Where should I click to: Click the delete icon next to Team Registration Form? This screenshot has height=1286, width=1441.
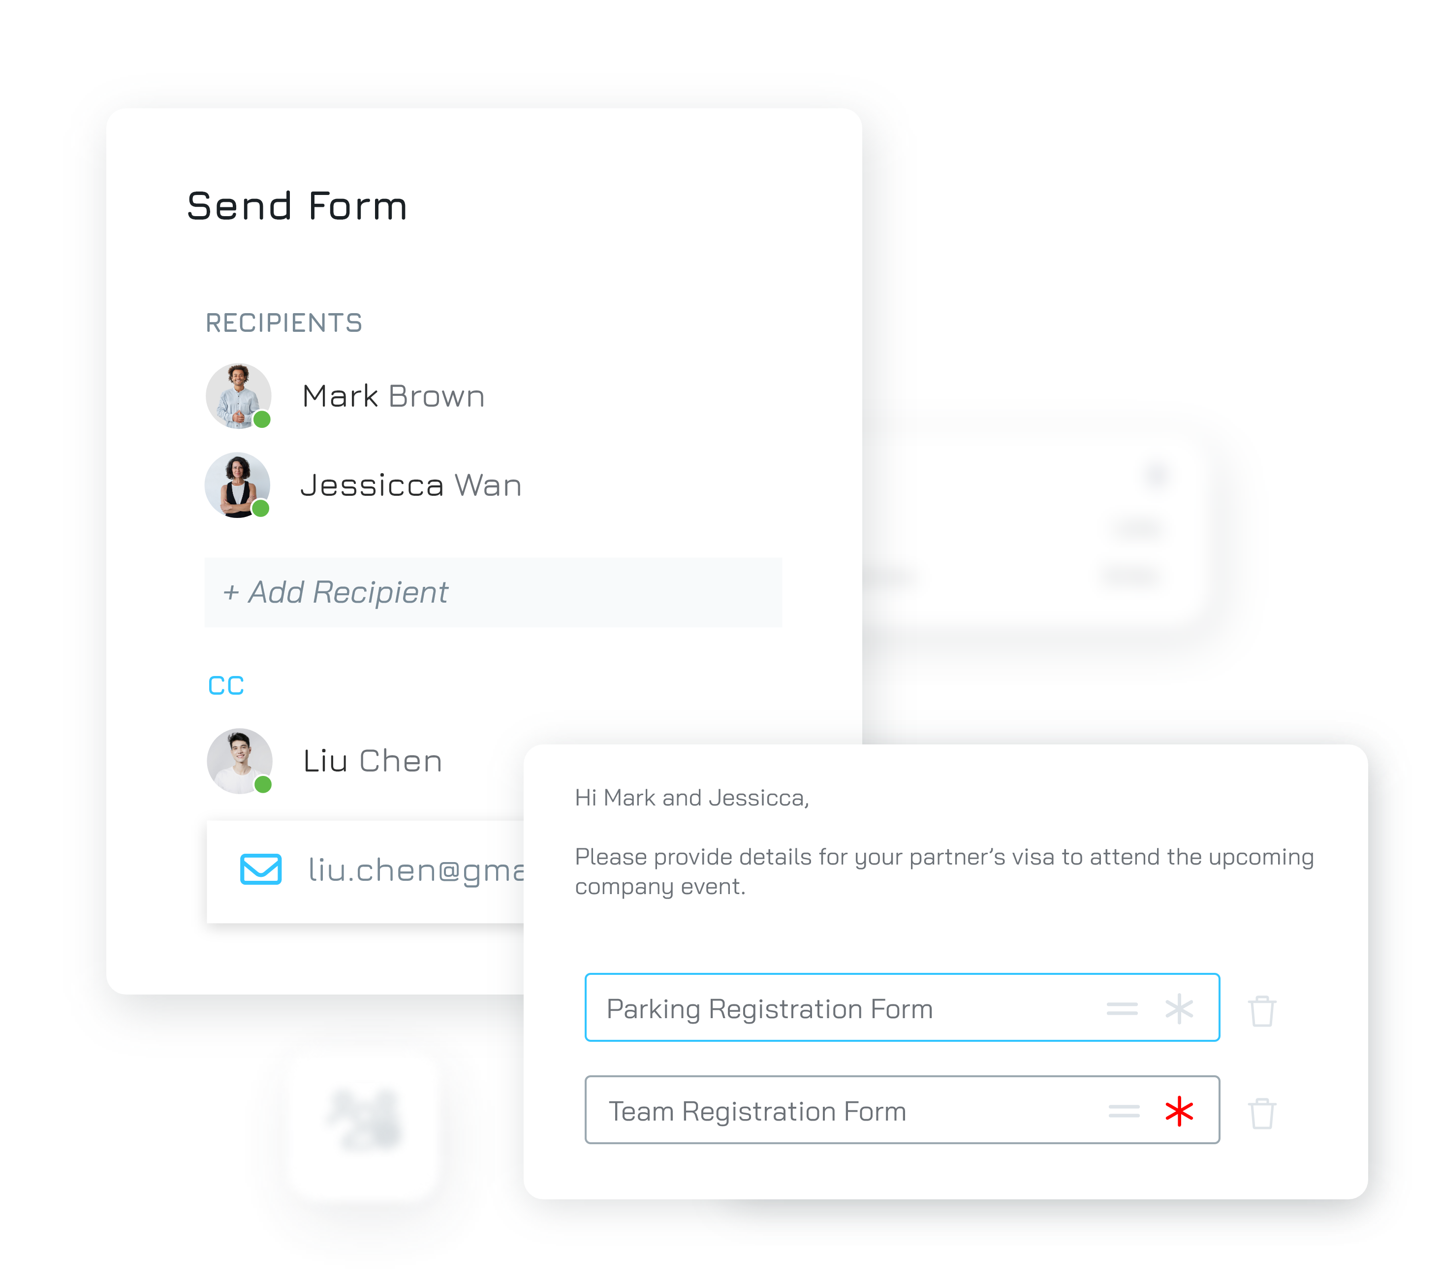coord(1265,1108)
